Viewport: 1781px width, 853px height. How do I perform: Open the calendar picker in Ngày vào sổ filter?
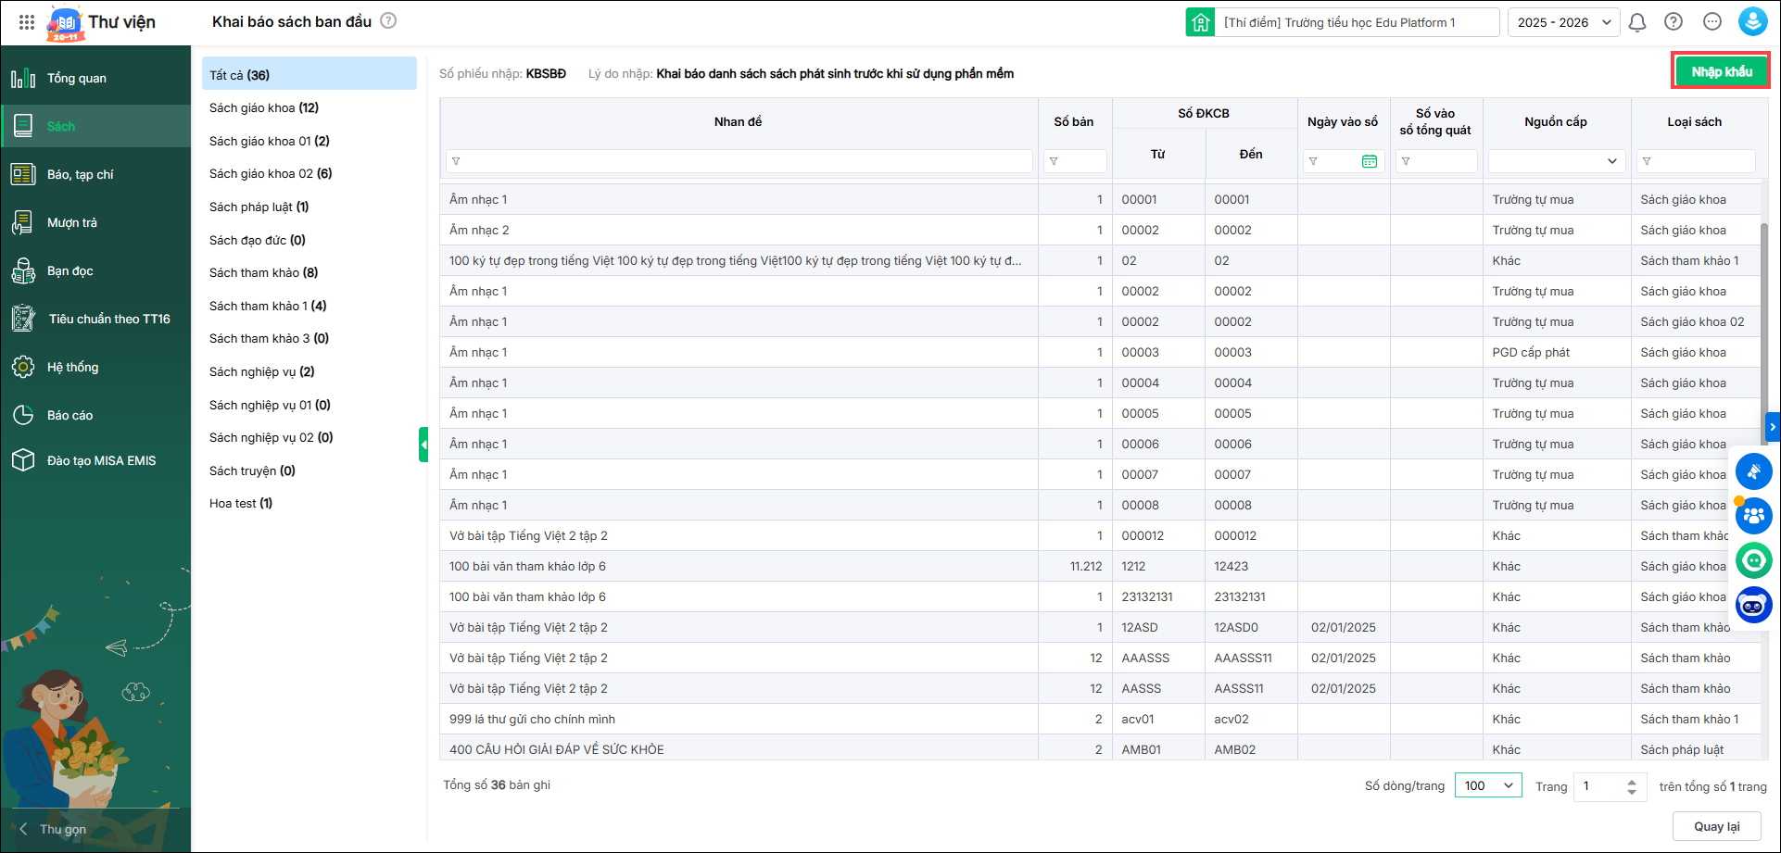pyautogui.click(x=1370, y=161)
